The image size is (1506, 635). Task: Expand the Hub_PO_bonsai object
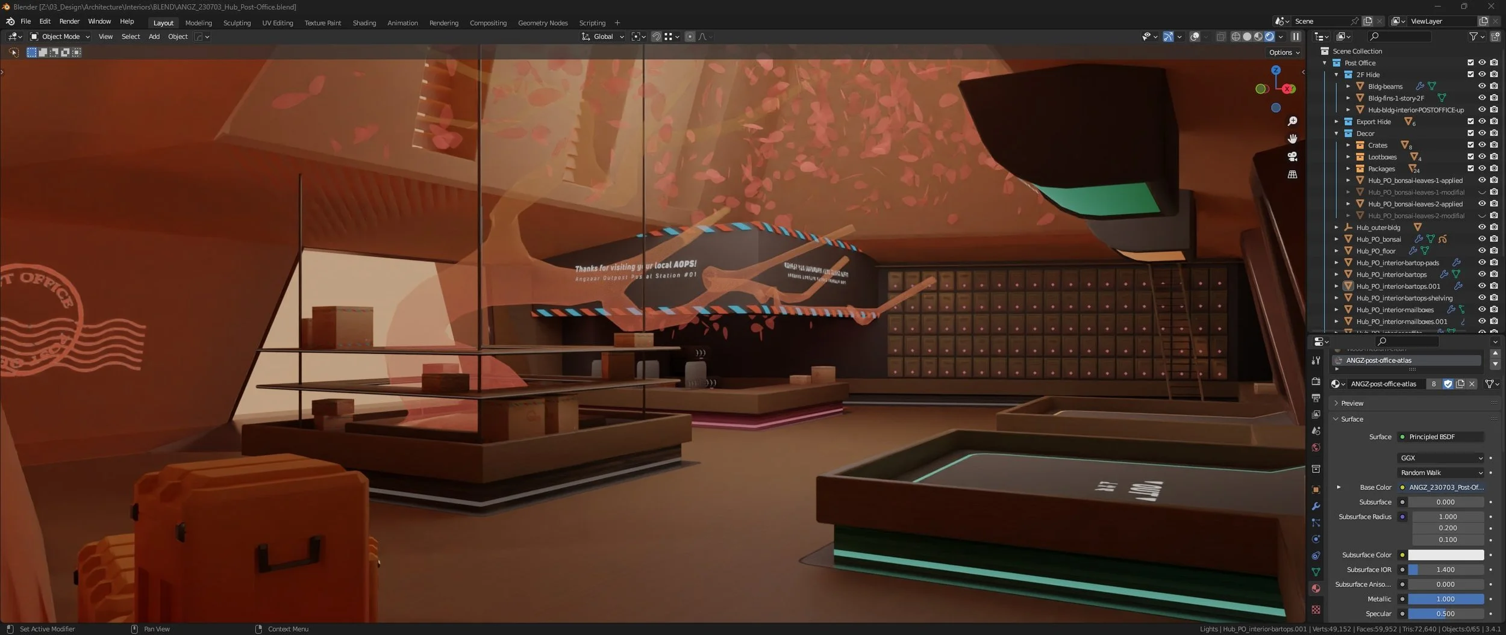(x=1336, y=239)
